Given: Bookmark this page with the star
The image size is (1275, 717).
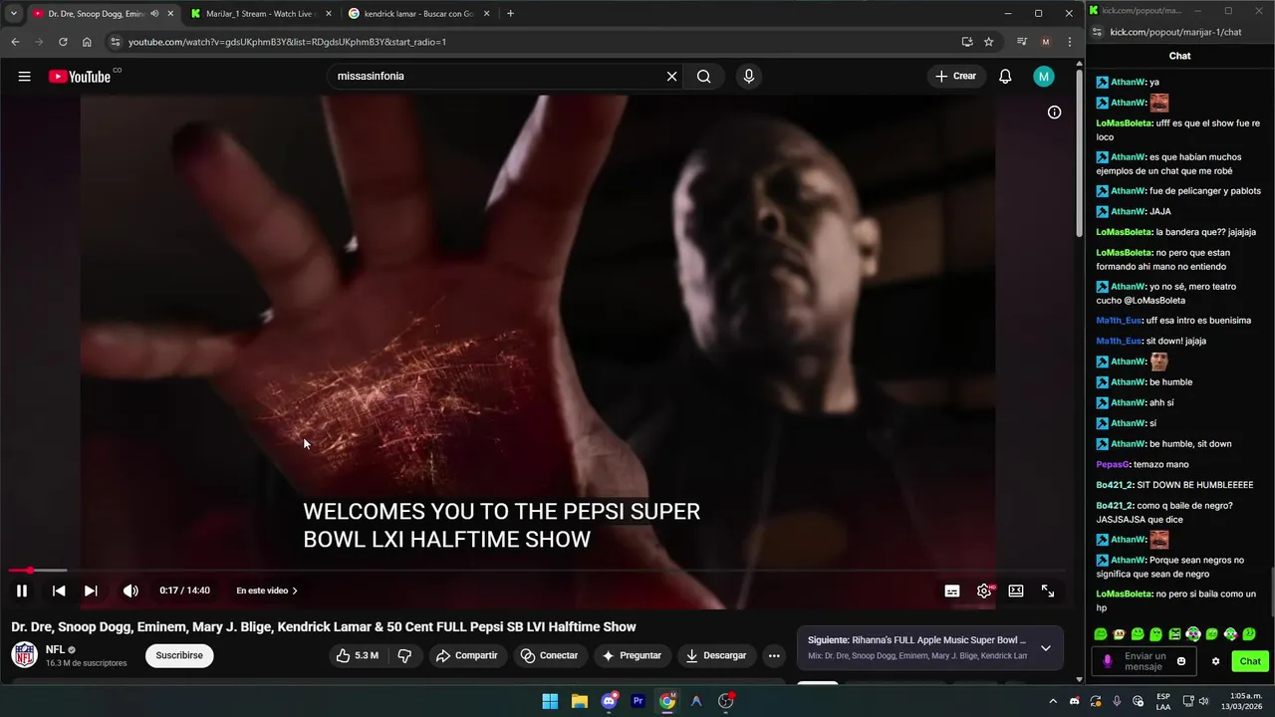Looking at the screenshot, I should tap(988, 42).
